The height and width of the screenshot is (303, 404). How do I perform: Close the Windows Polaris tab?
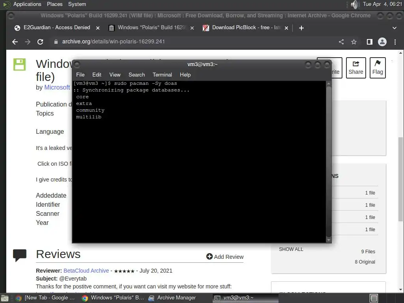192,28
